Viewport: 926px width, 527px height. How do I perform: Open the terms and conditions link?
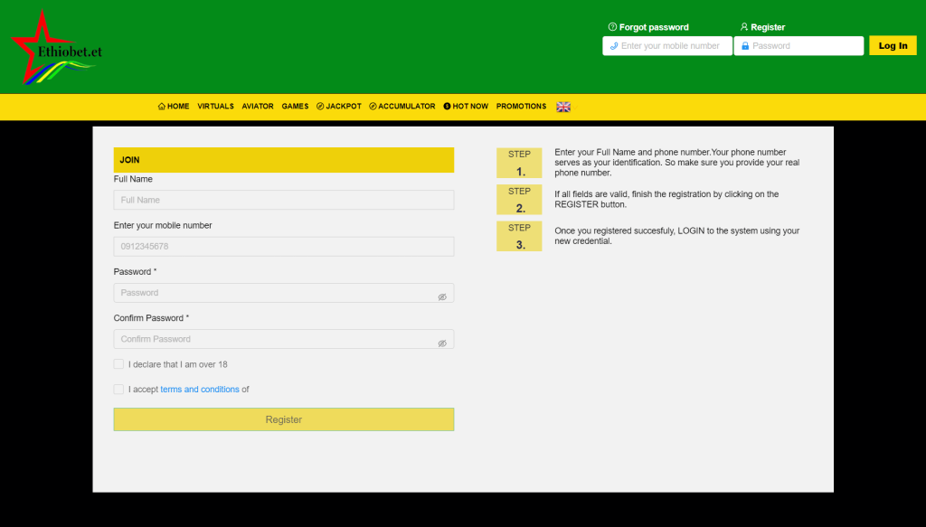(200, 390)
